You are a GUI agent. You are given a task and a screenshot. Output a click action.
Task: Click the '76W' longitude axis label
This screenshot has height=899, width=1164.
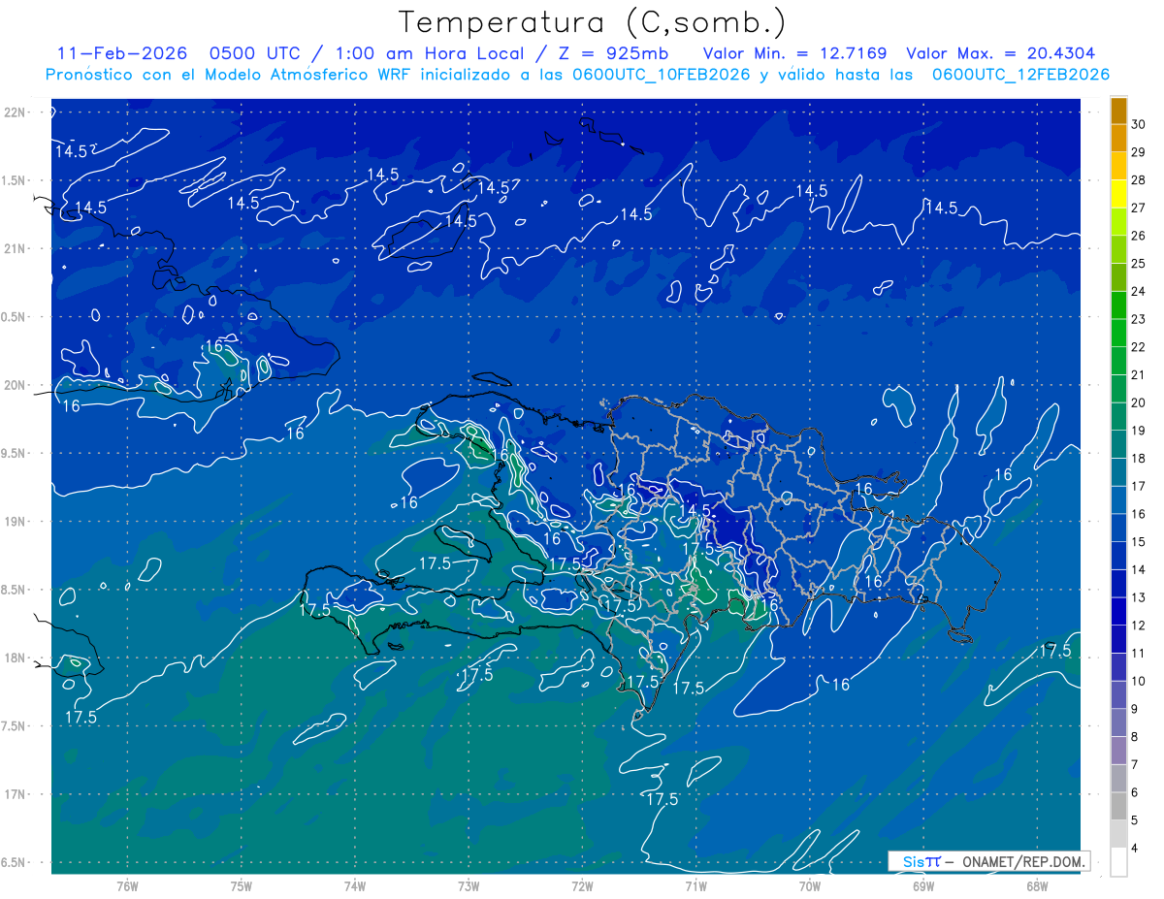pos(127,885)
